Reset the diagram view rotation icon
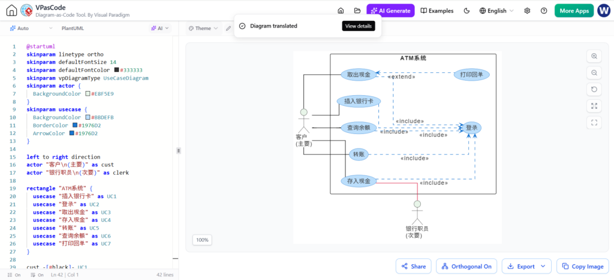The height and width of the screenshot is (280, 614). point(594,89)
